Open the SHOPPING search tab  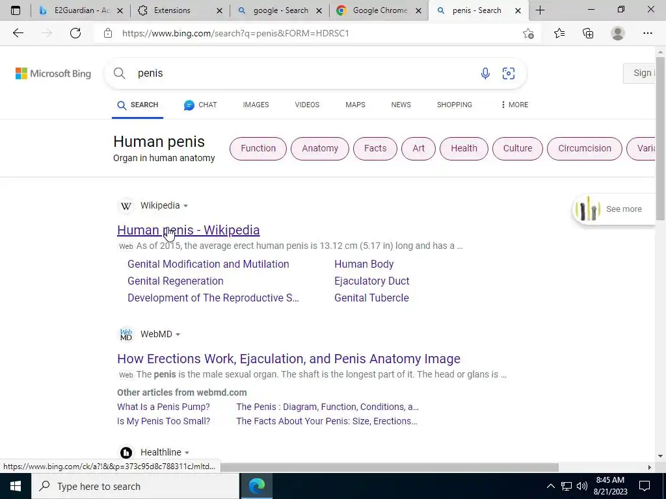(x=455, y=105)
